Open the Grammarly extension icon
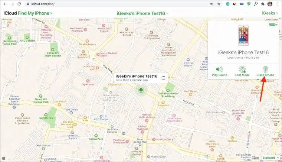This screenshot has height=162, width=282. point(227,4)
